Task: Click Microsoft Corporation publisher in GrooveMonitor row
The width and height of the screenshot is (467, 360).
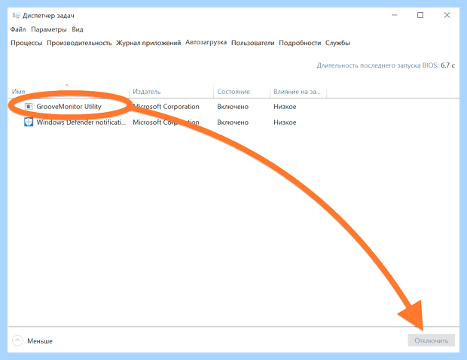Action: pyautogui.click(x=166, y=107)
